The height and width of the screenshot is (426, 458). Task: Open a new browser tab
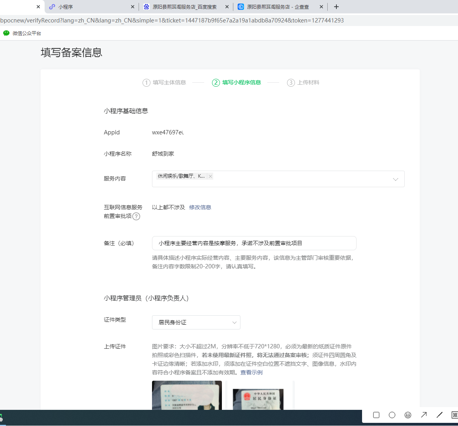(x=336, y=7)
